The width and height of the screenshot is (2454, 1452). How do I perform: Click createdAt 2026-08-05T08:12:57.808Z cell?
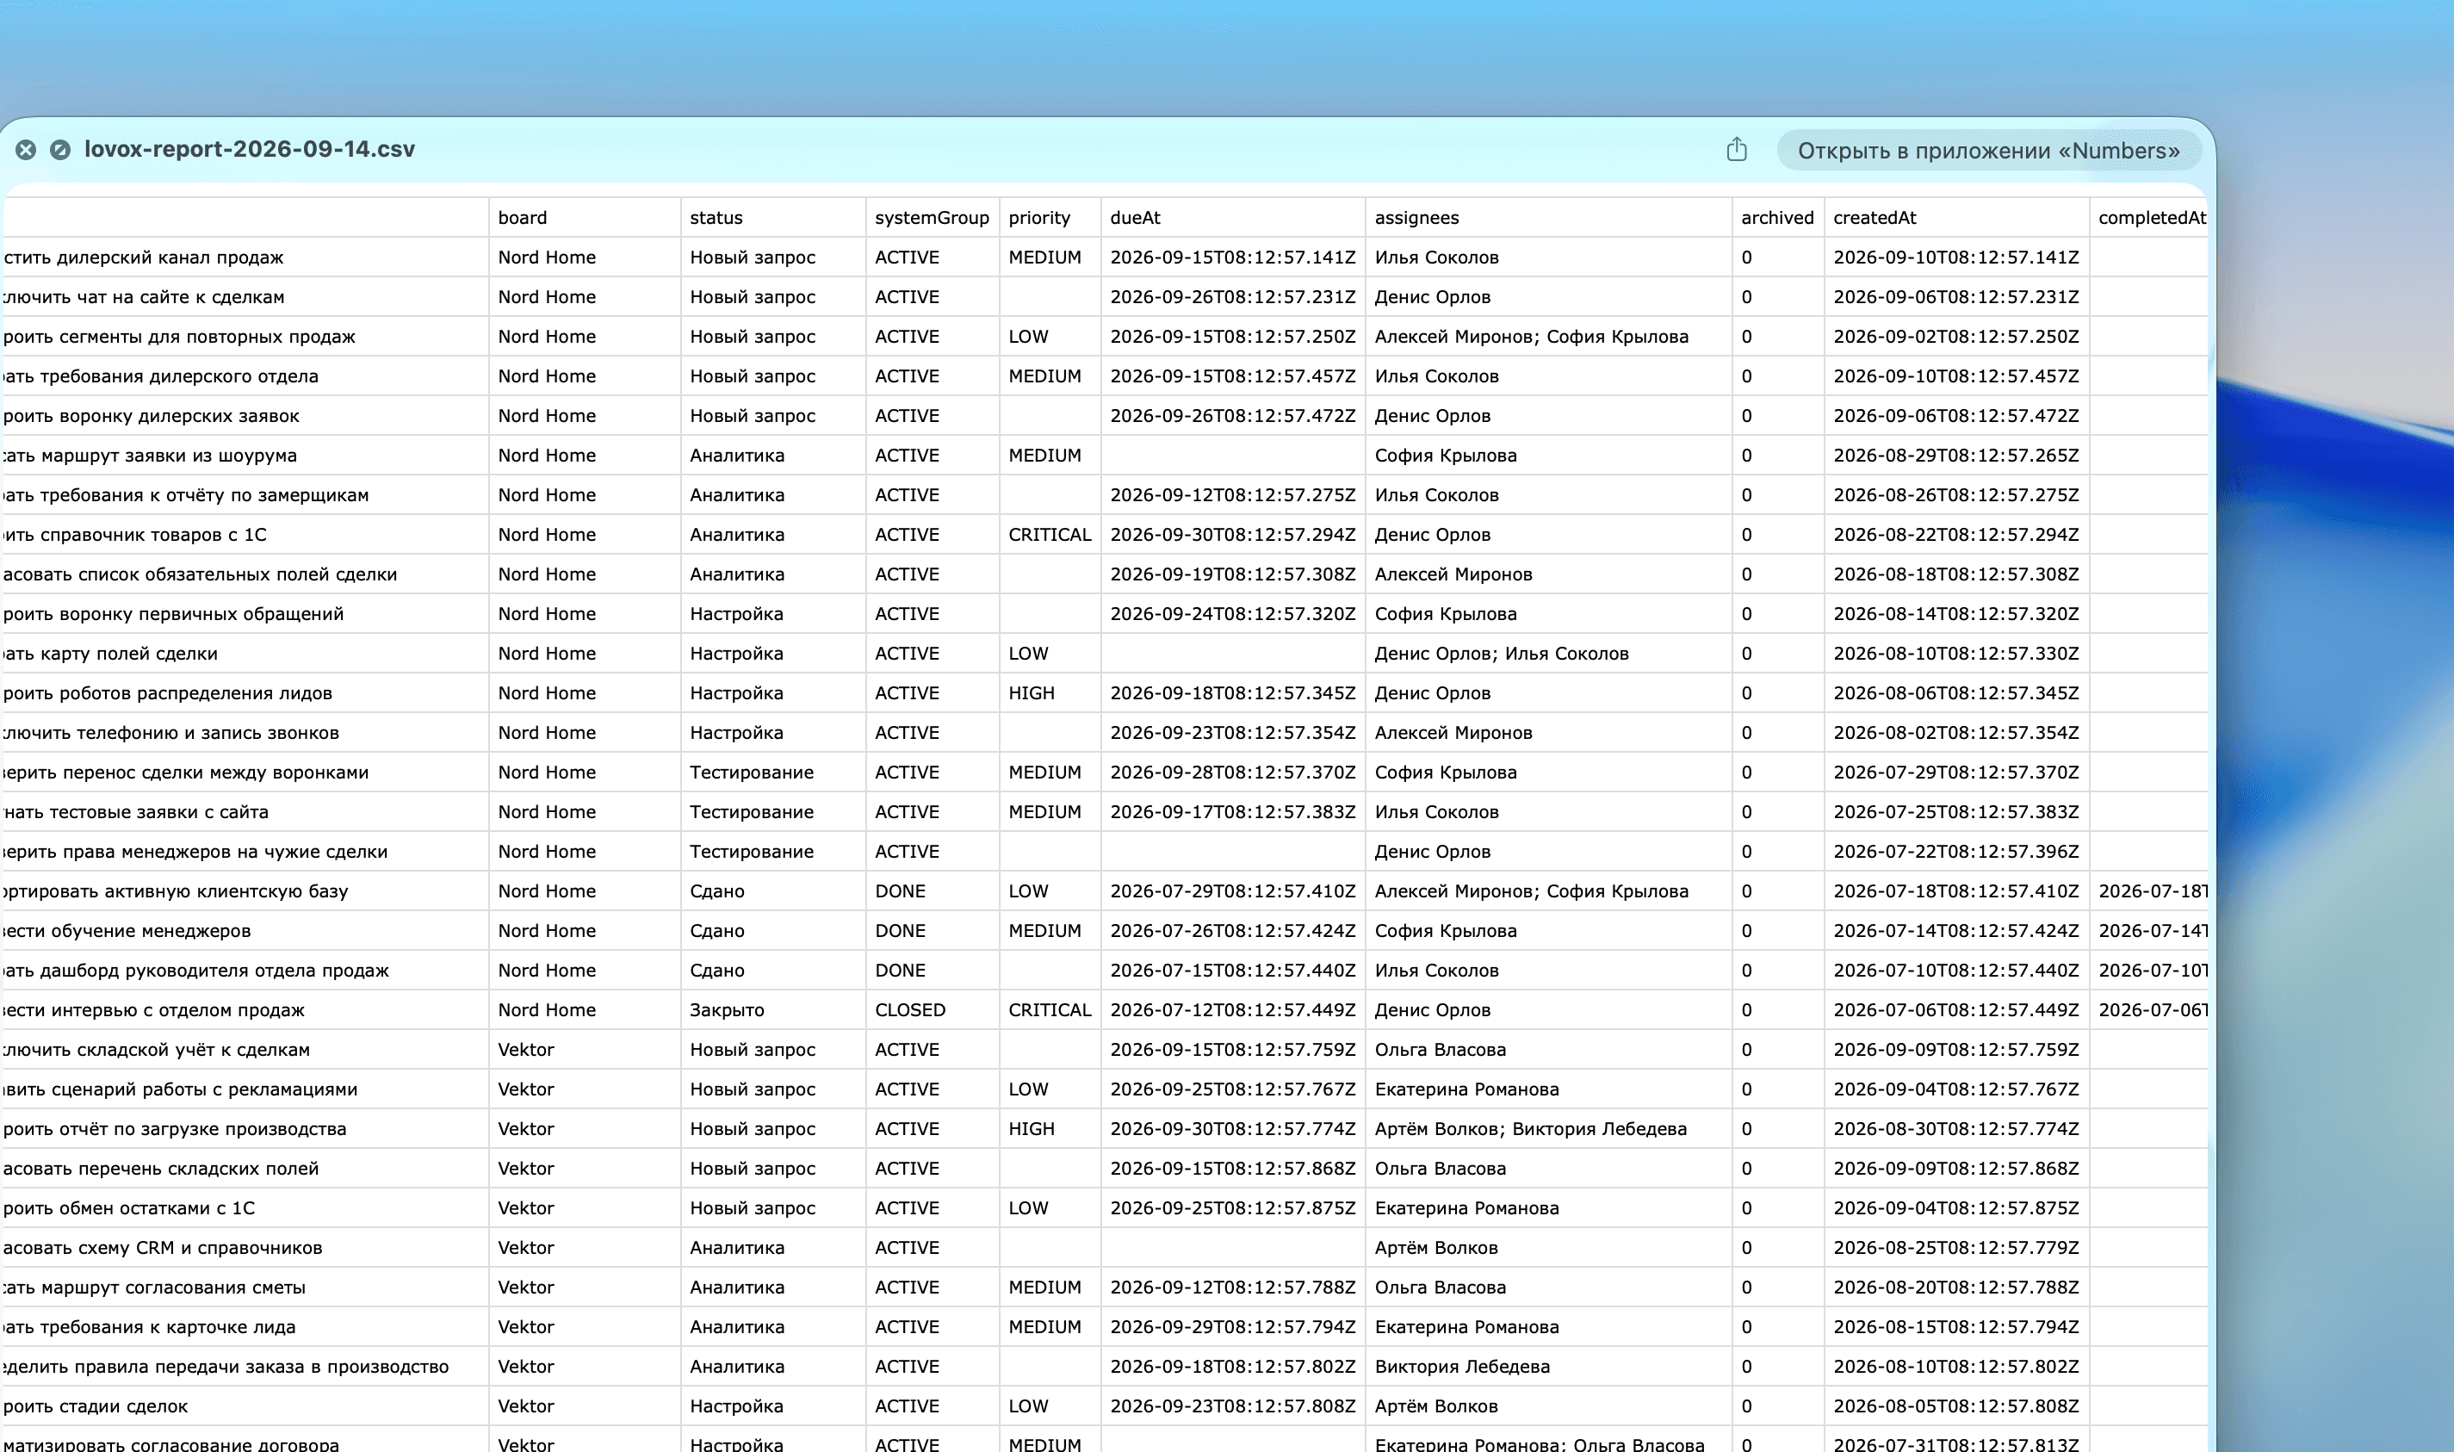click(1955, 1406)
